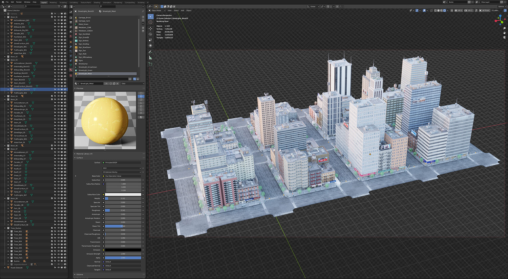Switch to the Shading workspace tab

pyautogui.click(x=97, y=2)
